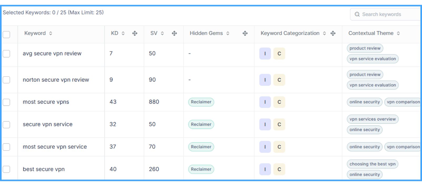Click the Hidden Gems column header
Screen dimensions: 422x186
(206, 33)
